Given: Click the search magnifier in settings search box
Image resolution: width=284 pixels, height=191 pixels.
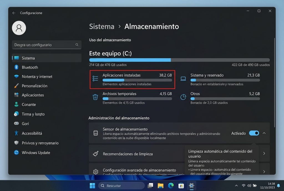Looking at the screenshot, I should (77, 45).
